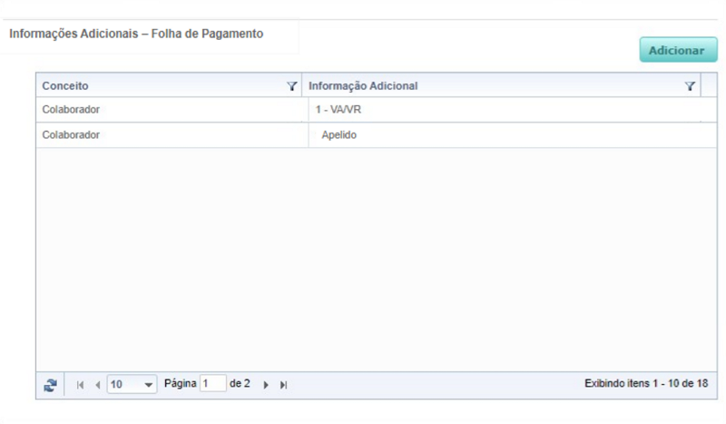Viewport: 726px width, 424px height.
Task: Click the Exibindo itens status text
Action: click(645, 384)
